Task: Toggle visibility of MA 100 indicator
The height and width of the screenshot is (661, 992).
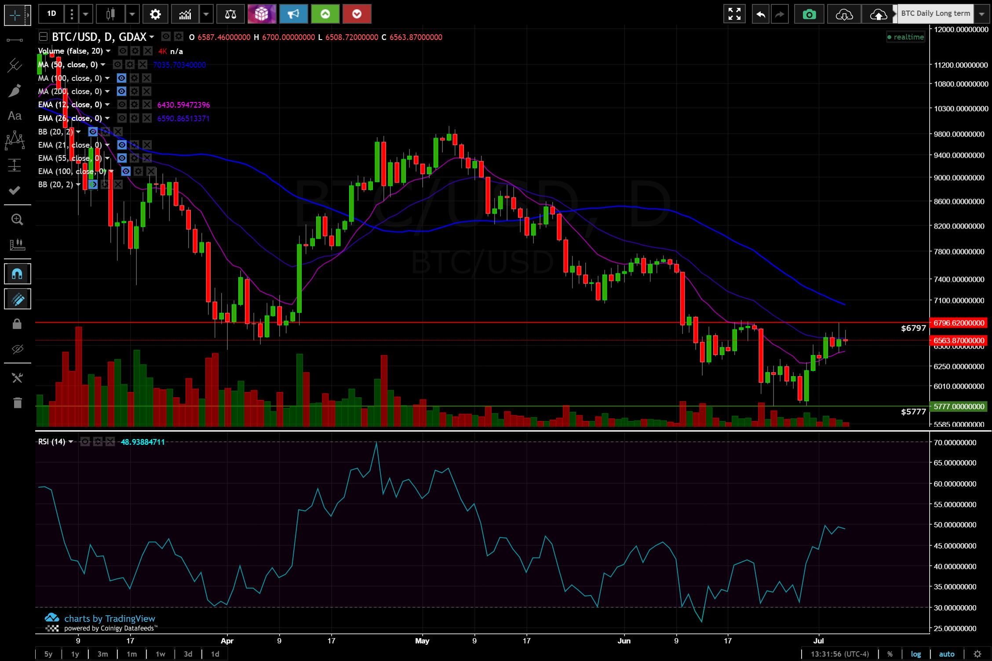Action: pyautogui.click(x=121, y=78)
